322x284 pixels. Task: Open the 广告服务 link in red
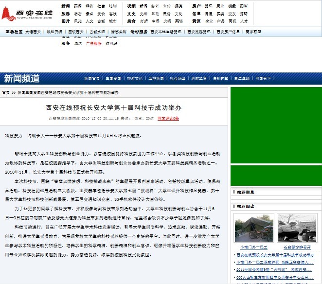pyautogui.click(x=94, y=43)
